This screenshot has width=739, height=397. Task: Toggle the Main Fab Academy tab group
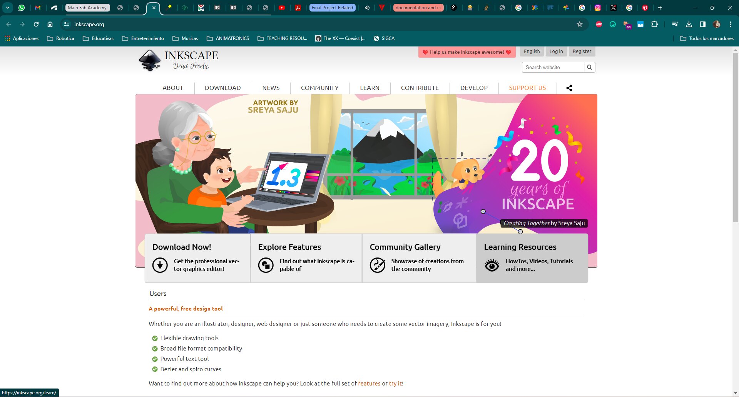click(x=87, y=8)
